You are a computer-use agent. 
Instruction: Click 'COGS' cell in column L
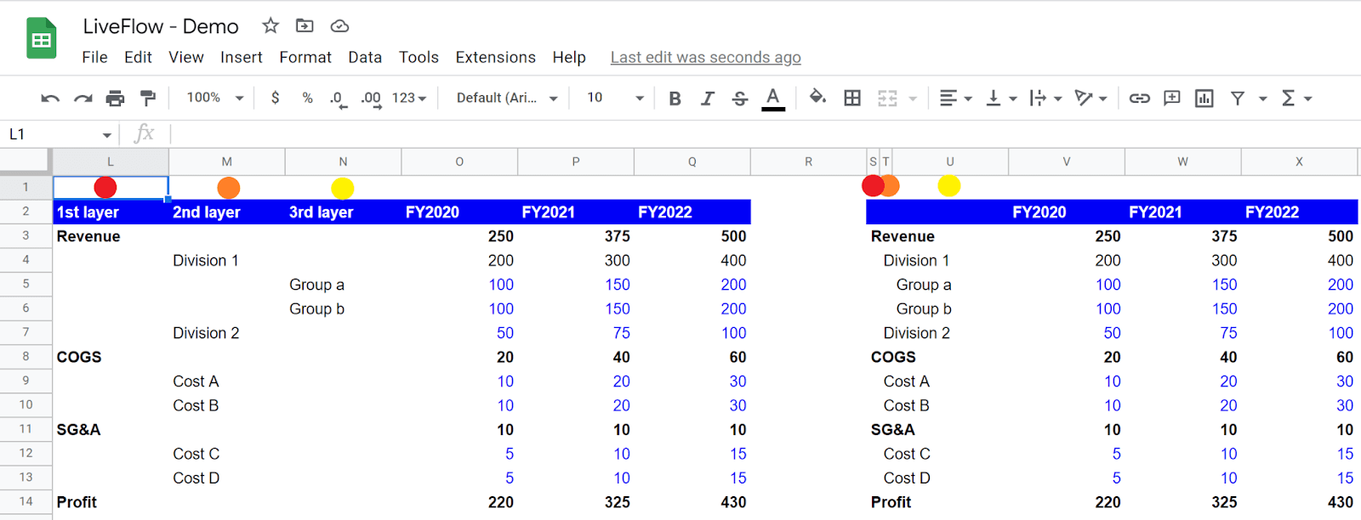point(111,357)
